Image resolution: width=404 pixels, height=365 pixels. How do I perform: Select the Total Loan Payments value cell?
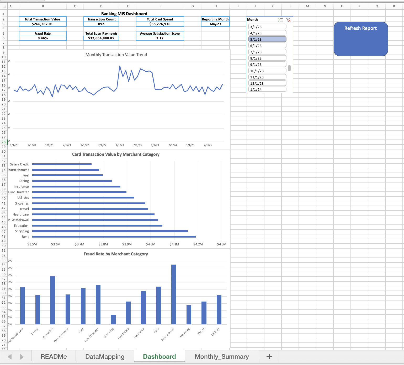[x=101, y=38]
